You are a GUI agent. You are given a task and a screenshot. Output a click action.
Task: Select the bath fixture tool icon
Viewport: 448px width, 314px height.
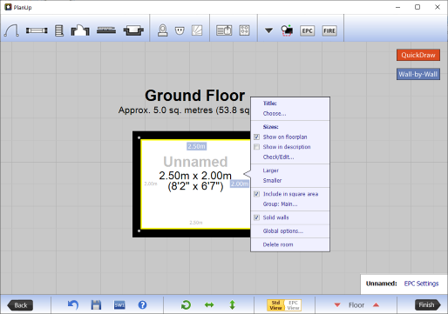(133, 30)
